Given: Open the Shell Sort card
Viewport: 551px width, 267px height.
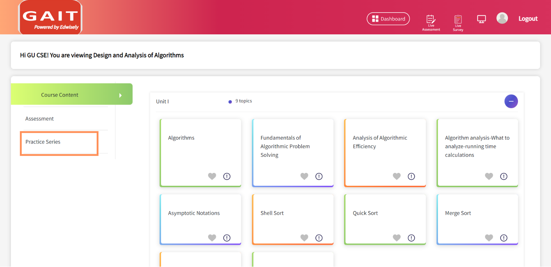Looking at the screenshot, I should coord(293,219).
